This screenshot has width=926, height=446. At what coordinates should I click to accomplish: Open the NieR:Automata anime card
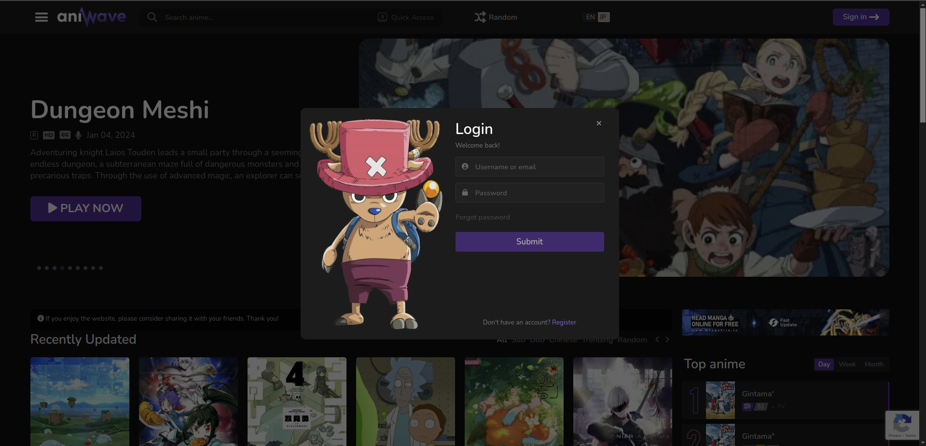click(622, 402)
